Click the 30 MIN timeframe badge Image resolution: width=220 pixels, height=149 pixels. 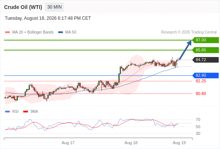(54, 7)
